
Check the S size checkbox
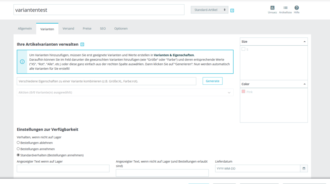click(243, 49)
